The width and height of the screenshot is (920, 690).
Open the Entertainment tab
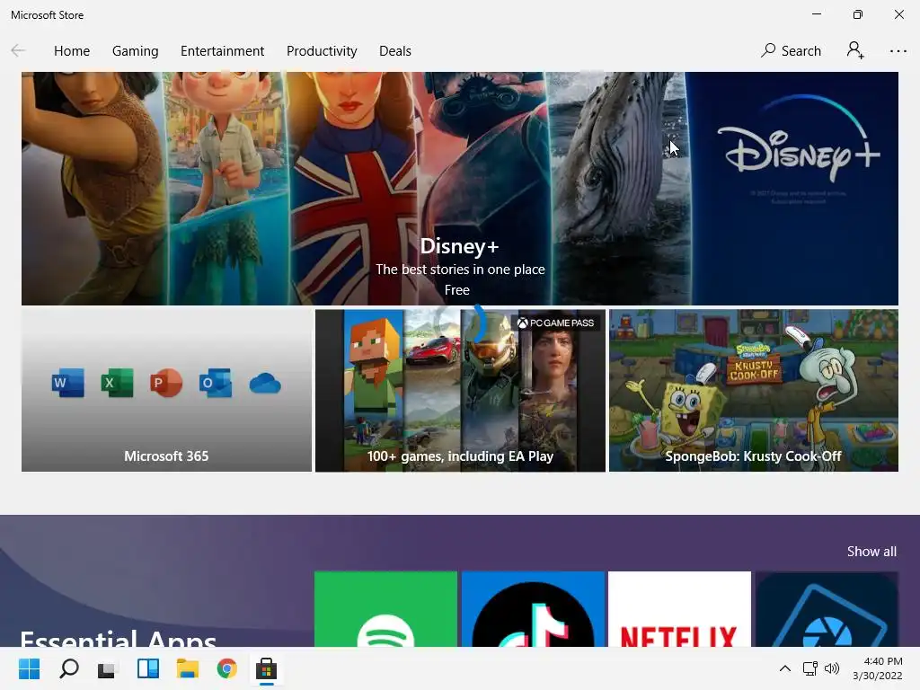coord(223,51)
